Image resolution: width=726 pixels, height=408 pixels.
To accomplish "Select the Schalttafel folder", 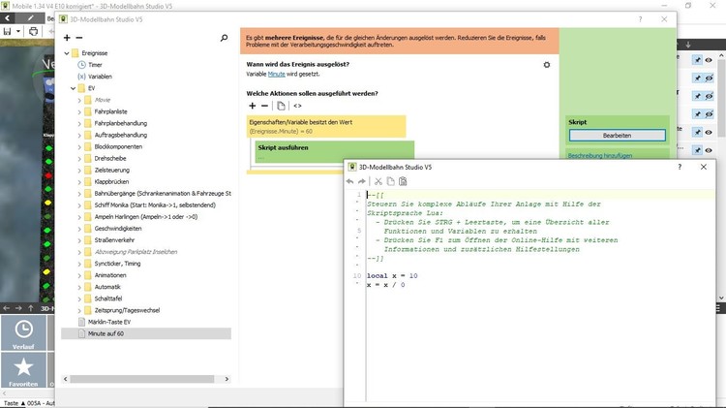I will 108,298.
